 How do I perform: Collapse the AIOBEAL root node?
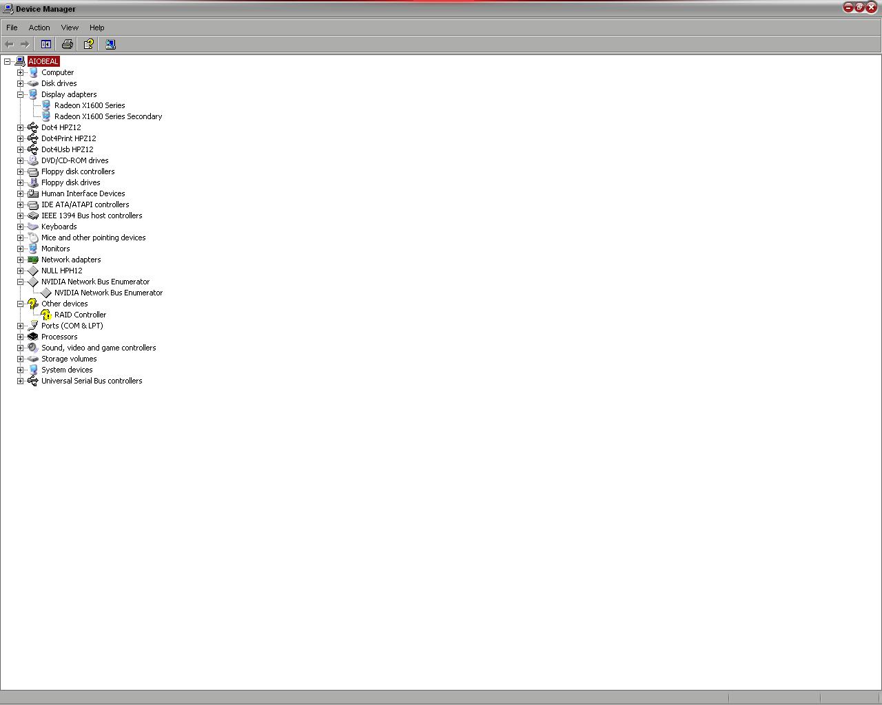click(8, 61)
